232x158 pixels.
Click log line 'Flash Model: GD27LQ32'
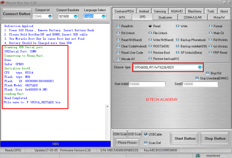coord(21,85)
